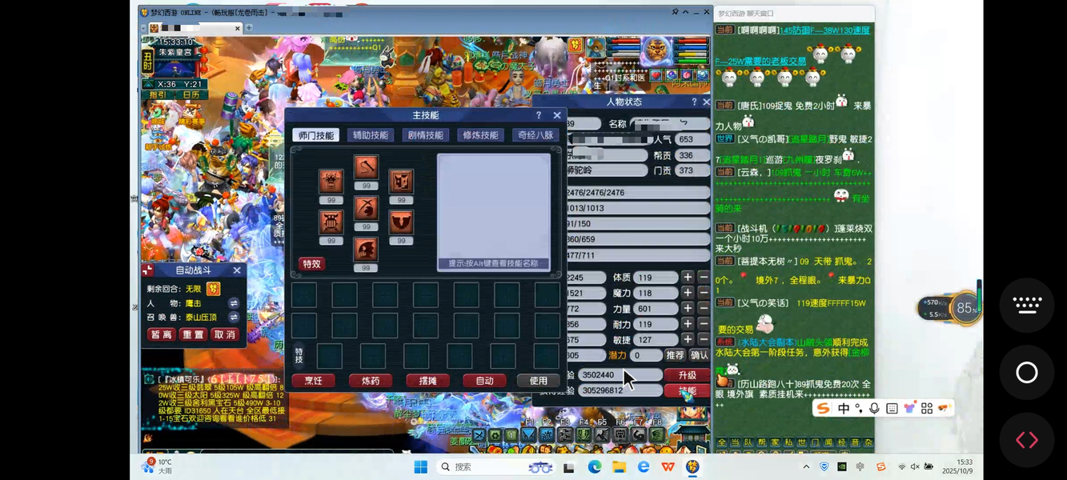Open WPS Office from the taskbar
Screen dimensions: 1067x480
[x=668, y=467]
